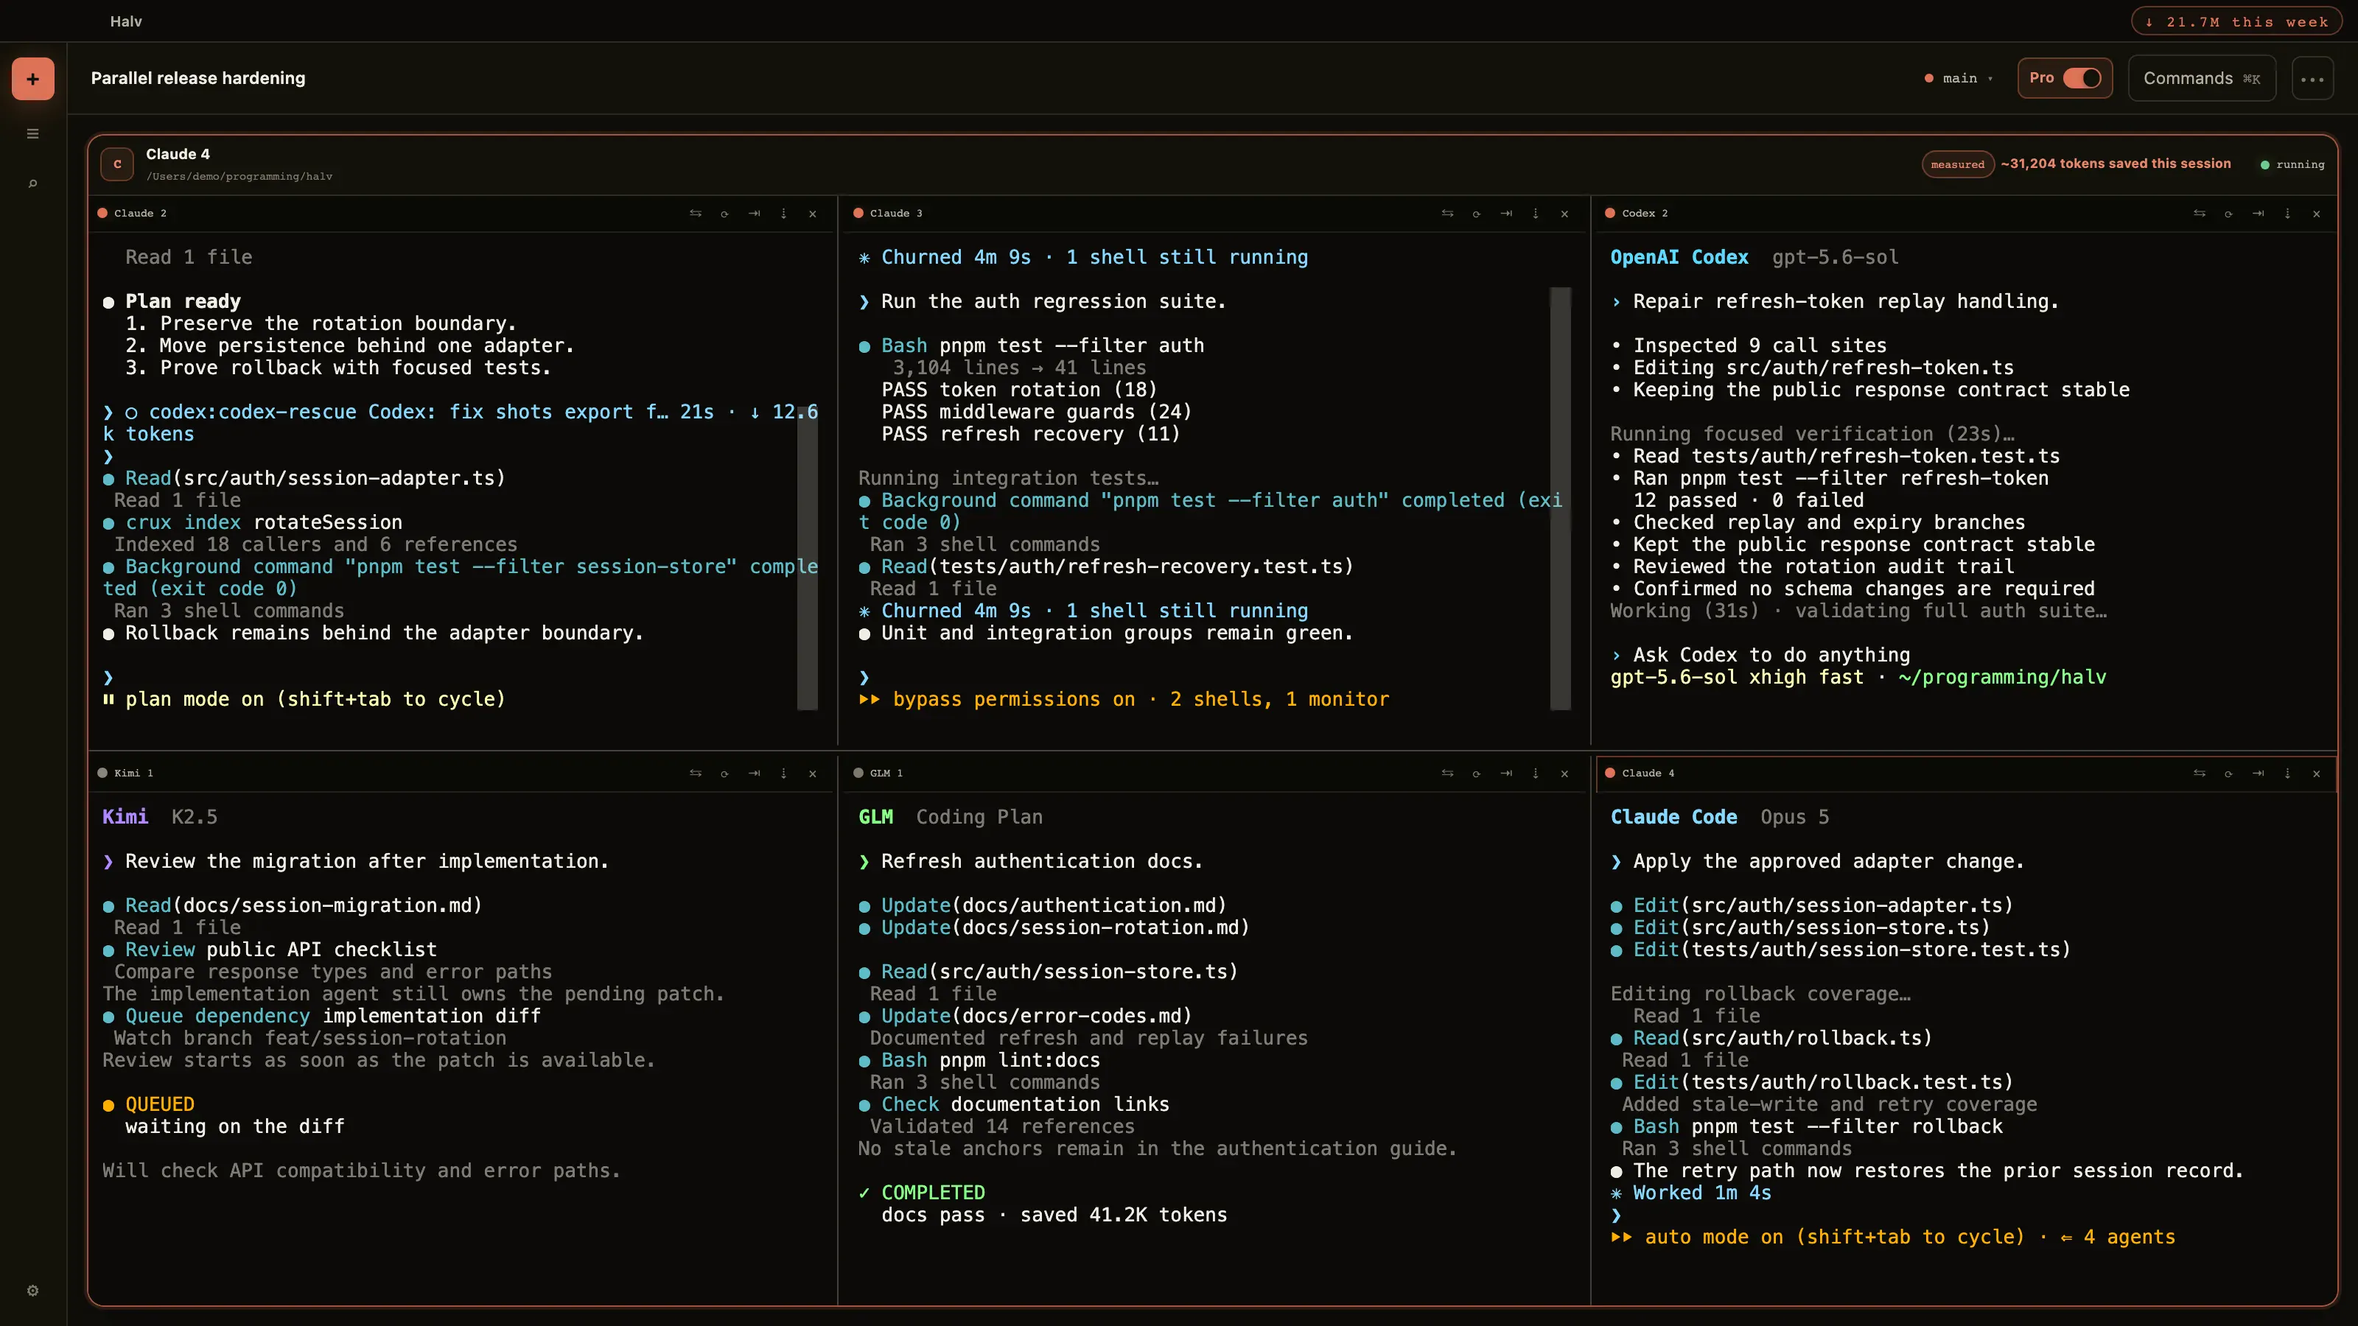Click the arrow-to-bar icon in Claude 3 pane
This screenshot has width=2358, height=1326.
pyautogui.click(x=1505, y=213)
